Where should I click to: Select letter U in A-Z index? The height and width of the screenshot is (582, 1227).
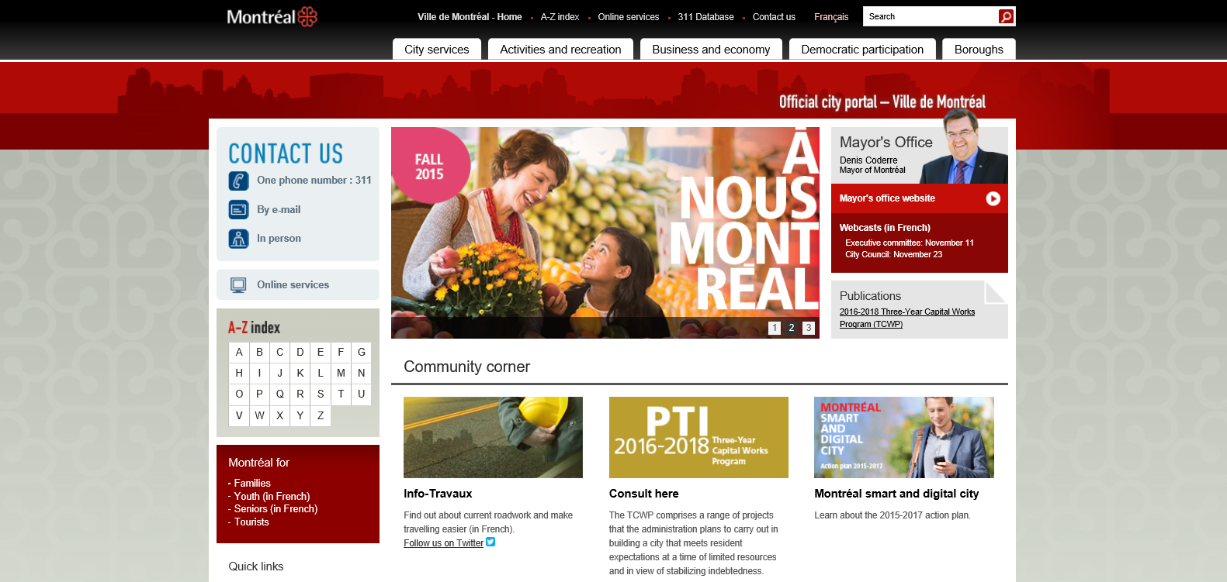coord(362,394)
